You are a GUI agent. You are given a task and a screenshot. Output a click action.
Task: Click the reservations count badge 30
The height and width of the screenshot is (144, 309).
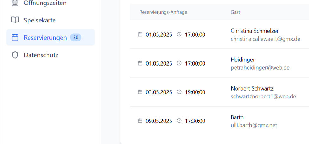76,38
